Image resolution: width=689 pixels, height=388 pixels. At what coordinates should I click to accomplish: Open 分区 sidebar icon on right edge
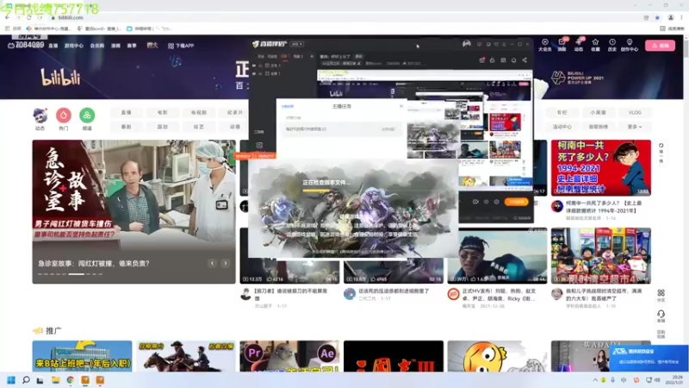pos(661,296)
